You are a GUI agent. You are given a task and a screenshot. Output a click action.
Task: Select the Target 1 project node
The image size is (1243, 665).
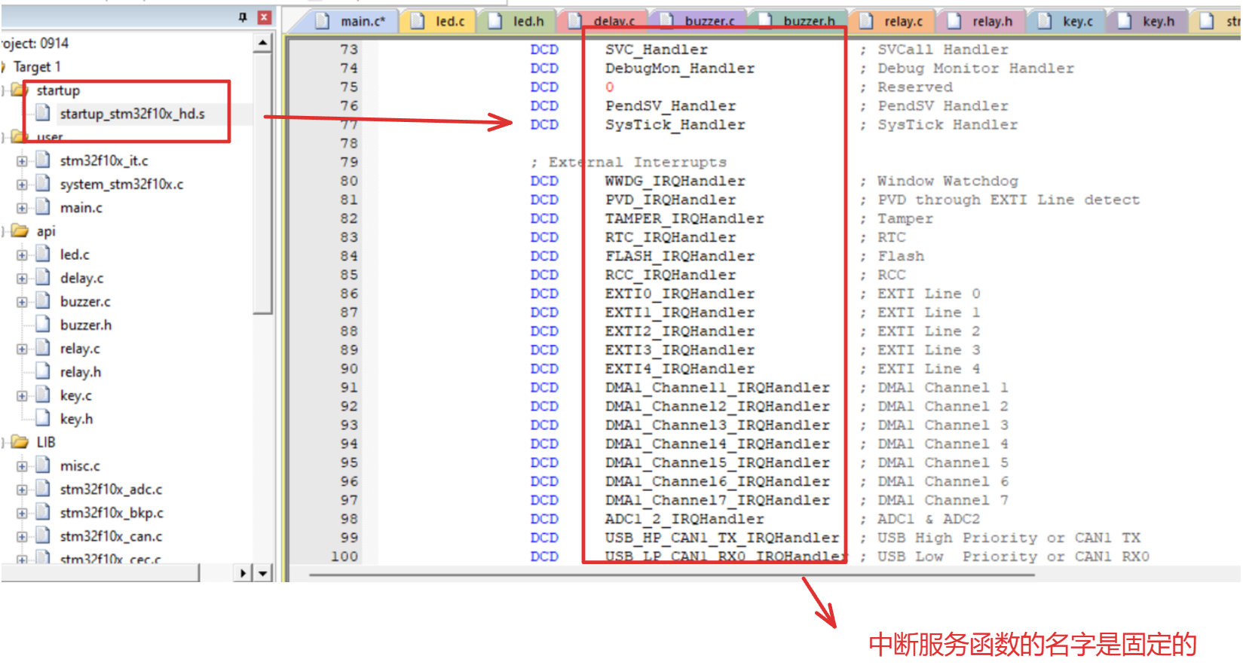pos(37,67)
